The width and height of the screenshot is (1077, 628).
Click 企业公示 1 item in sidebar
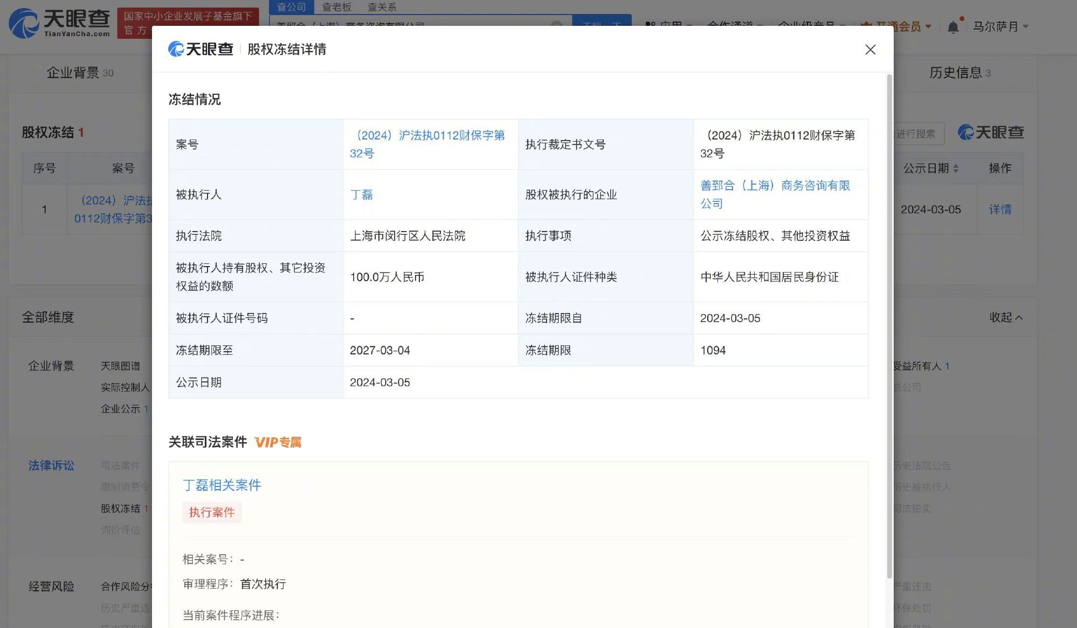(125, 409)
